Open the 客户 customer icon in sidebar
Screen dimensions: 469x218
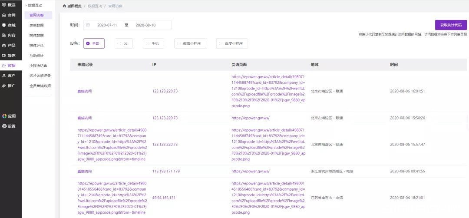click(4, 76)
